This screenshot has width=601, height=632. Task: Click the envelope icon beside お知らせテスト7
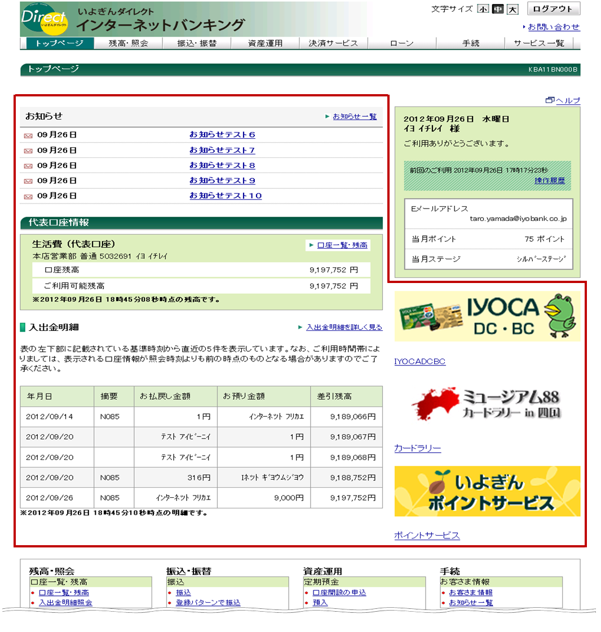[x=28, y=151]
